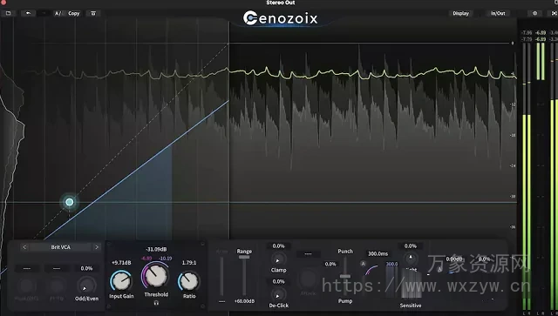Select previous compressor style arrow
The width and height of the screenshot is (558, 316).
(24, 247)
